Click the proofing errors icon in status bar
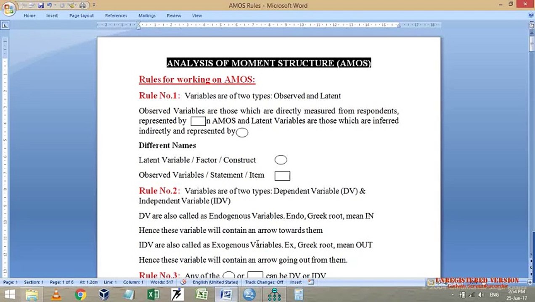 [x=183, y=282]
